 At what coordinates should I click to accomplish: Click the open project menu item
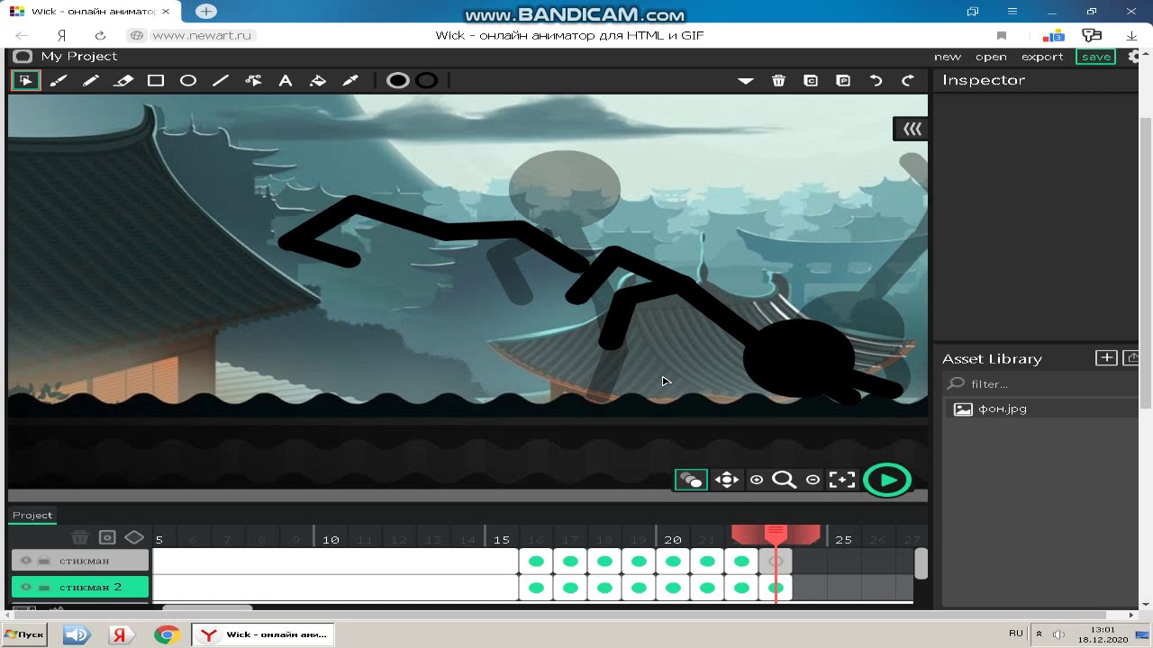[x=991, y=57]
